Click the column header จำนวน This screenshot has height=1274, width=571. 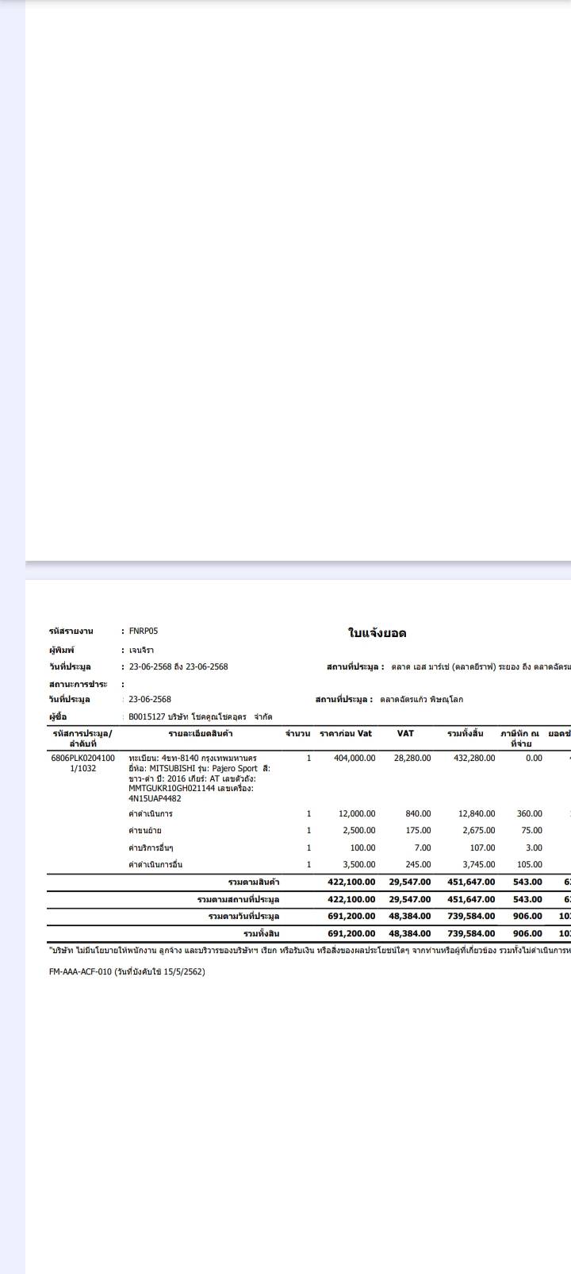tap(298, 733)
